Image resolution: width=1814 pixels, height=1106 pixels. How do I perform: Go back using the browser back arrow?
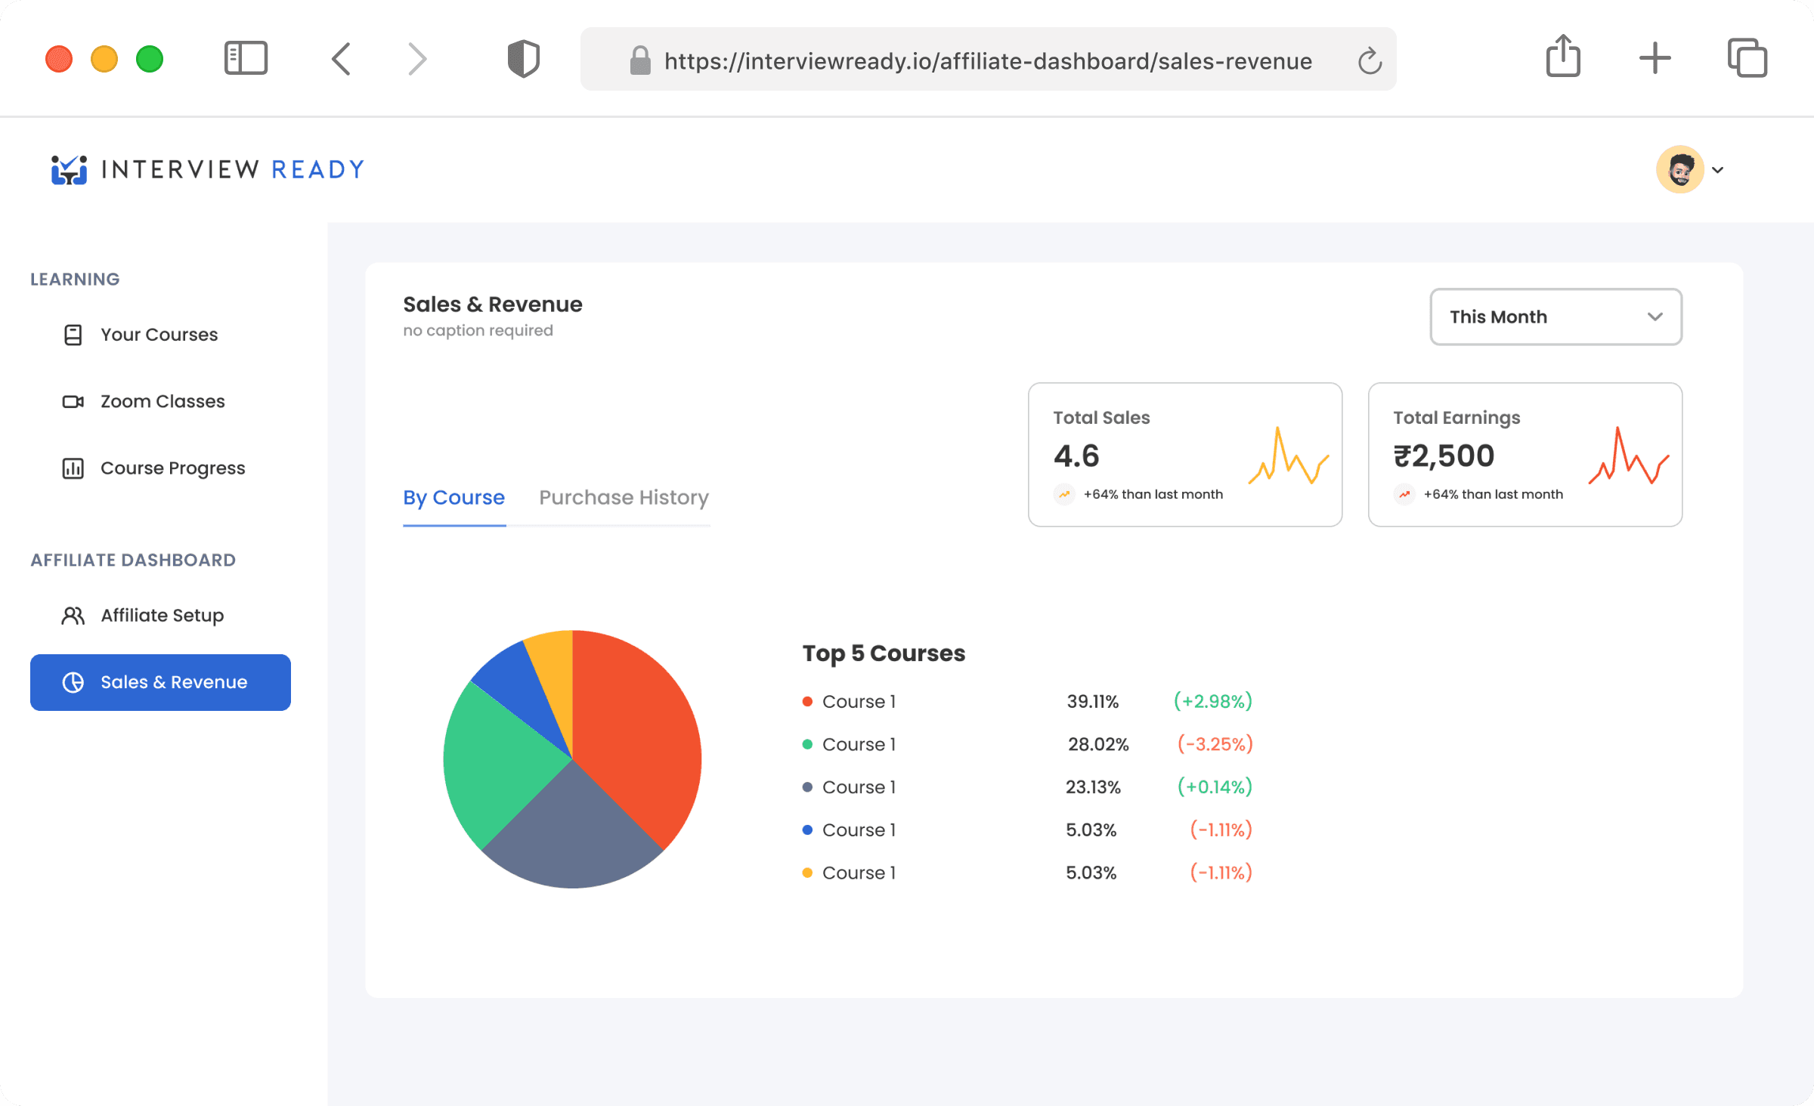[342, 58]
